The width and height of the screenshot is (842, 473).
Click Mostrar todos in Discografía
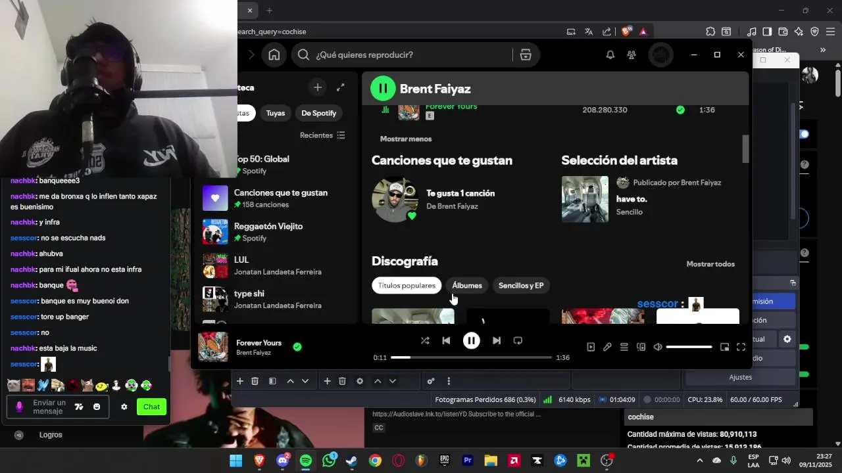pos(710,264)
